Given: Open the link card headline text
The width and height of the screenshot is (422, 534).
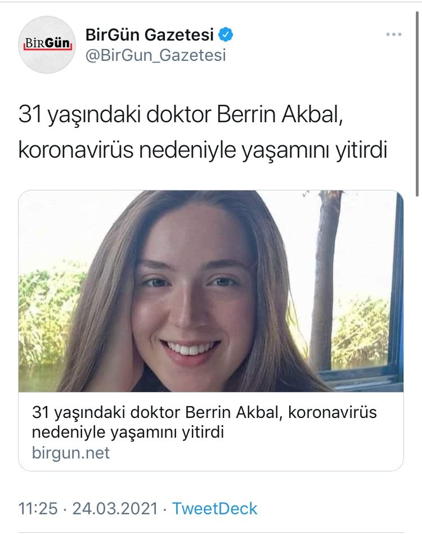Looking at the screenshot, I should coord(204,422).
